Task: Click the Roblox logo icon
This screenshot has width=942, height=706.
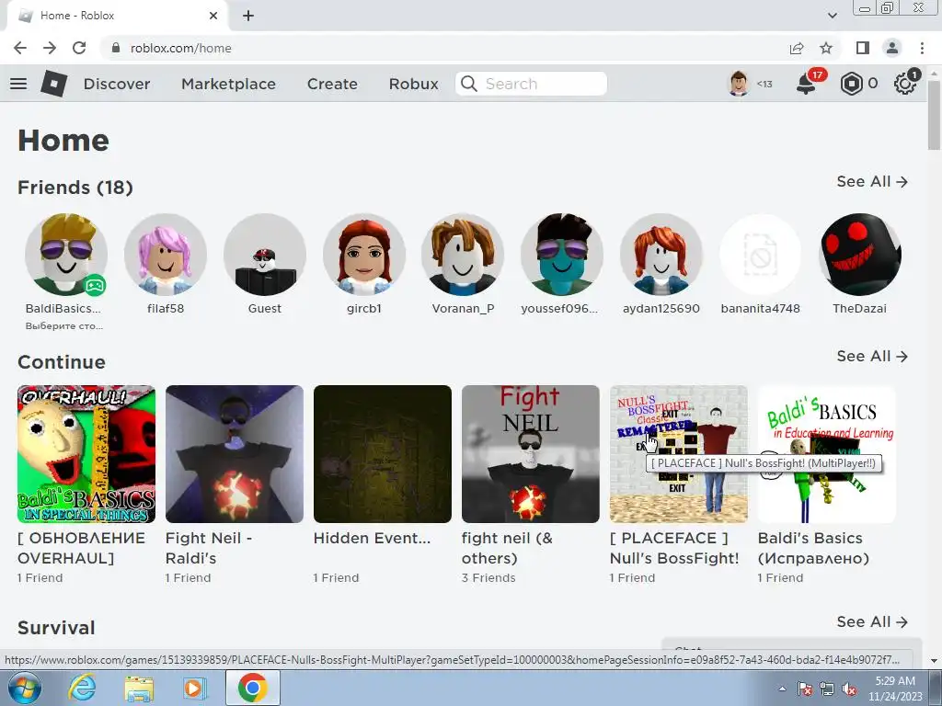Action: coord(54,84)
